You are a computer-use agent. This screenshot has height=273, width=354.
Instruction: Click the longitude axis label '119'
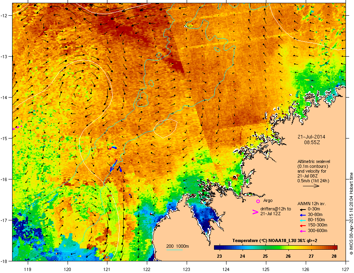[28, 269]
